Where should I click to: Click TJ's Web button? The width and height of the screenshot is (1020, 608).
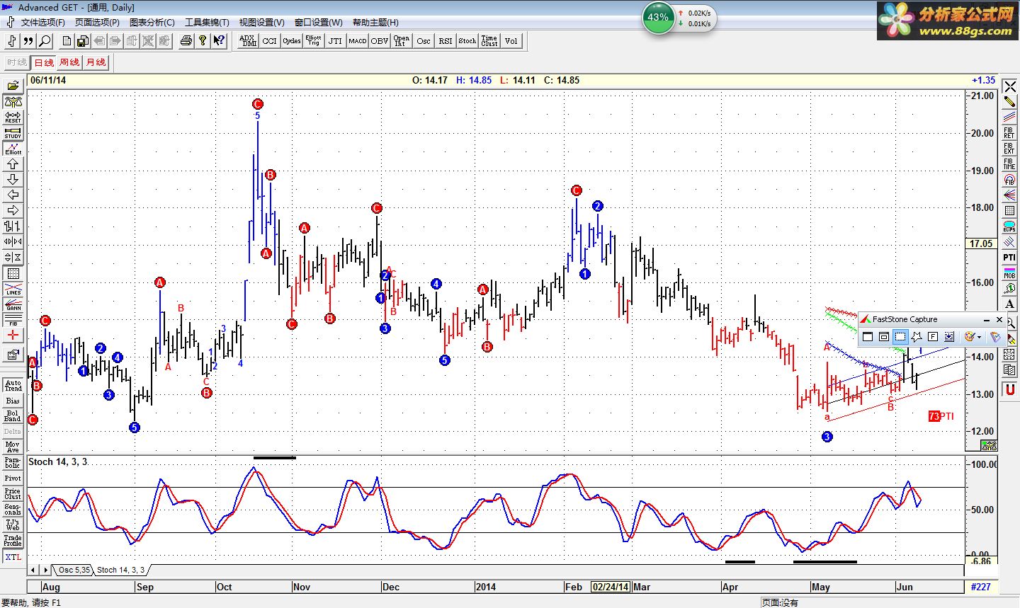13,525
